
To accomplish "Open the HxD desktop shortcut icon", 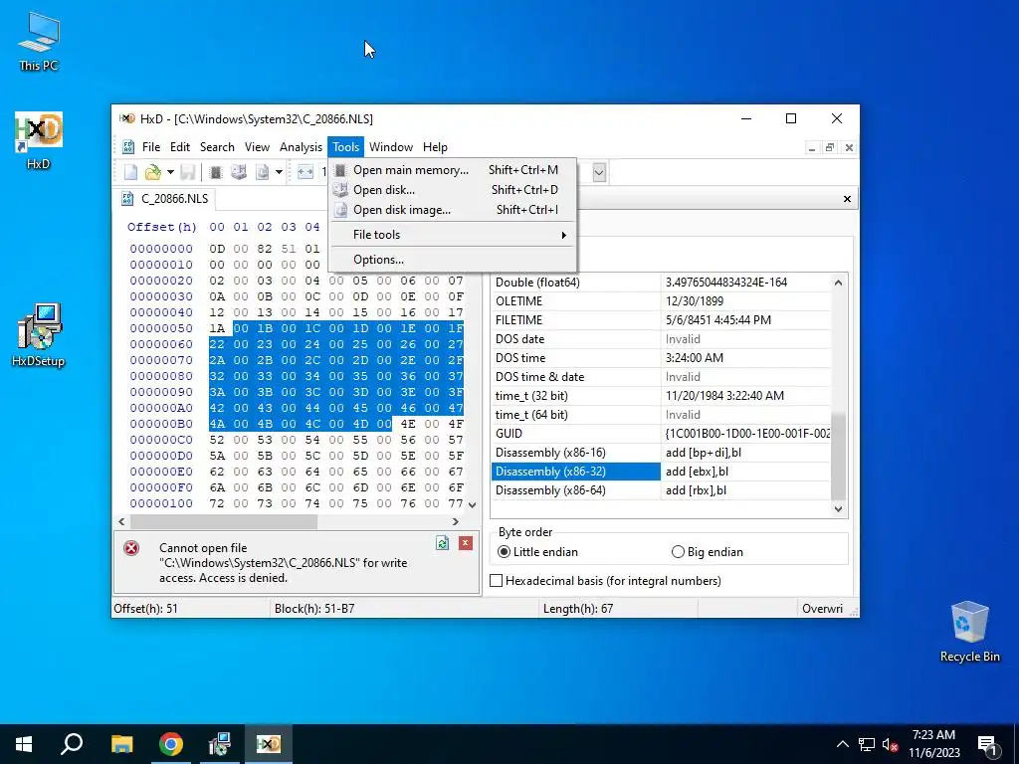I will [x=39, y=140].
